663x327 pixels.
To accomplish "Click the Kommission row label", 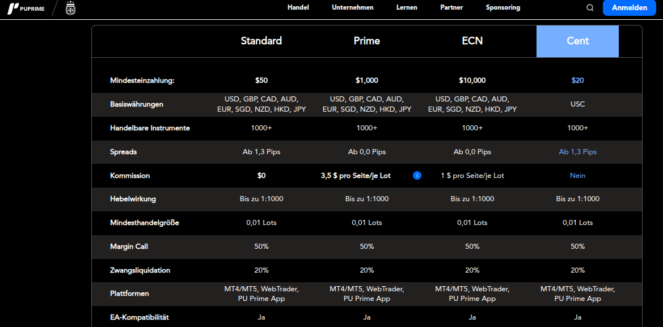I will point(130,176).
